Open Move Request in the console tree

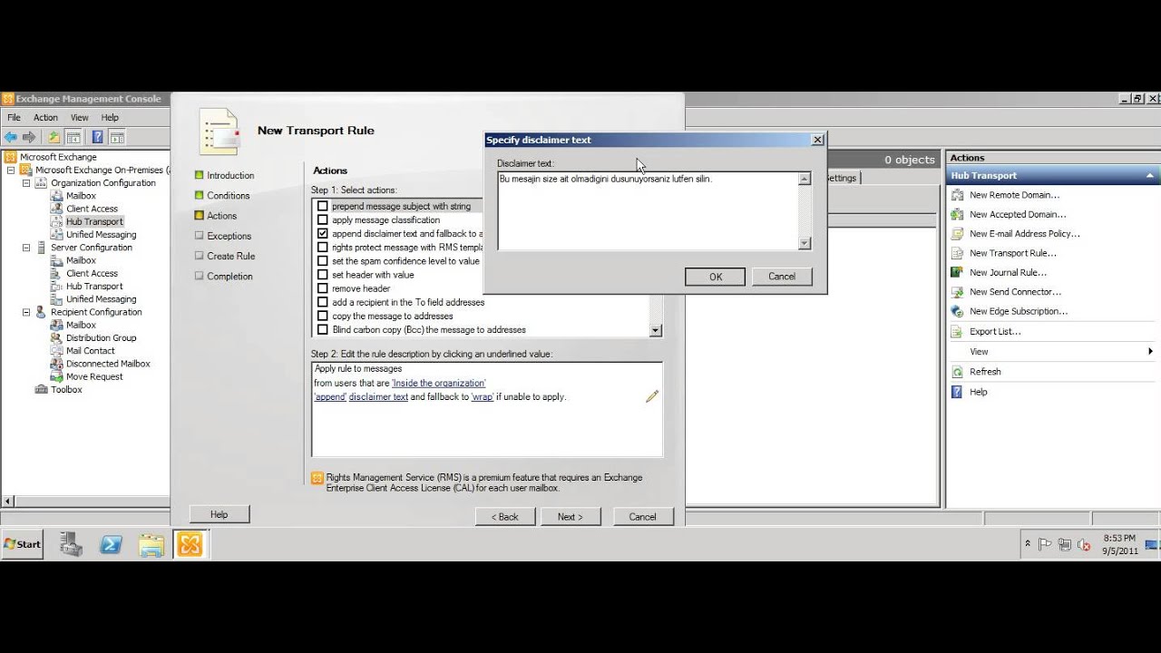94,376
